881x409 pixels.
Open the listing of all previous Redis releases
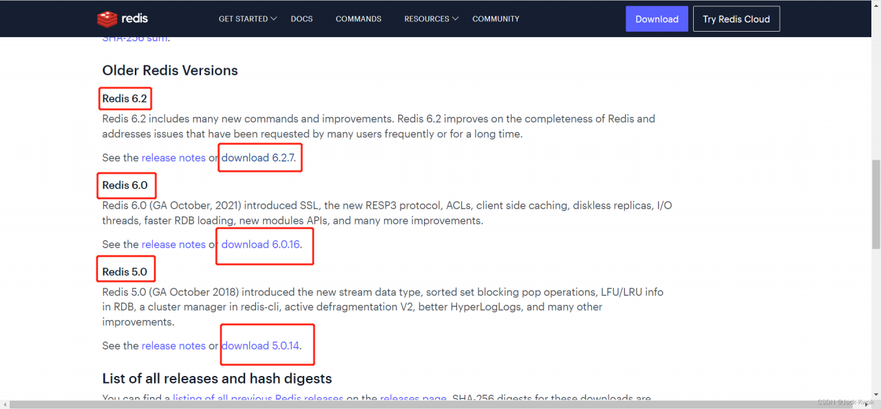258,399
